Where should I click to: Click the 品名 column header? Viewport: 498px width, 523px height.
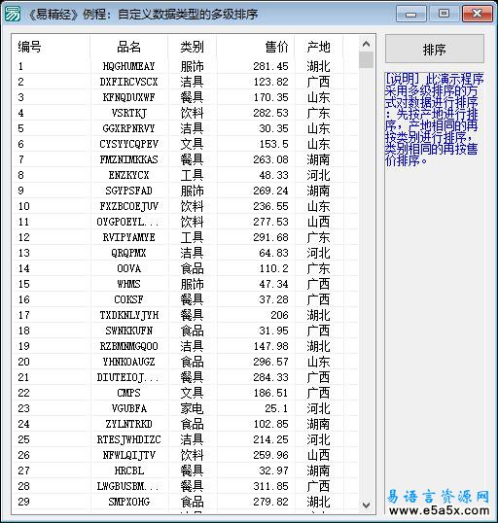(x=128, y=47)
